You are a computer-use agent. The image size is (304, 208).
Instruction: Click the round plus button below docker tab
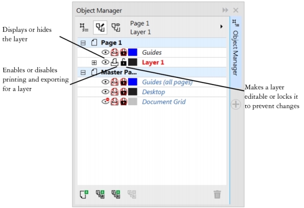pyautogui.click(x=235, y=105)
